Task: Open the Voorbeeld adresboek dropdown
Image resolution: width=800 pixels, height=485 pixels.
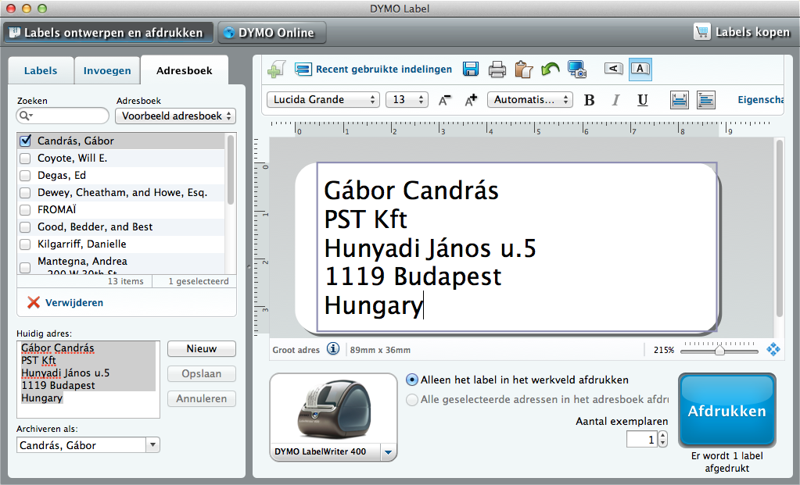Action: 175,116
